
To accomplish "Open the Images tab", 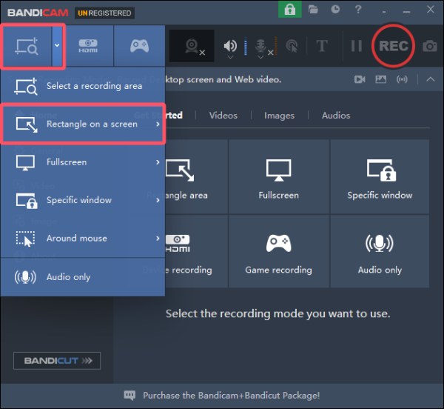I will pyautogui.click(x=279, y=116).
